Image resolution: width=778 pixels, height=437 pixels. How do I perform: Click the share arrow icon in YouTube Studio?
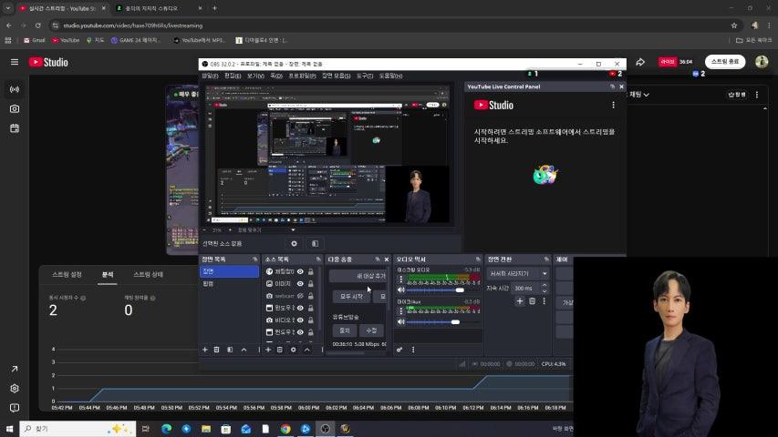[x=640, y=62]
